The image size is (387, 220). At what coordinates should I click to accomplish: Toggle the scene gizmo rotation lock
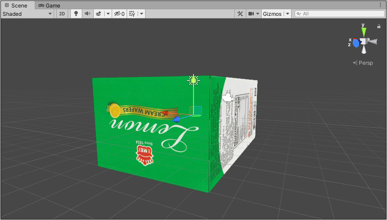[379, 26]
